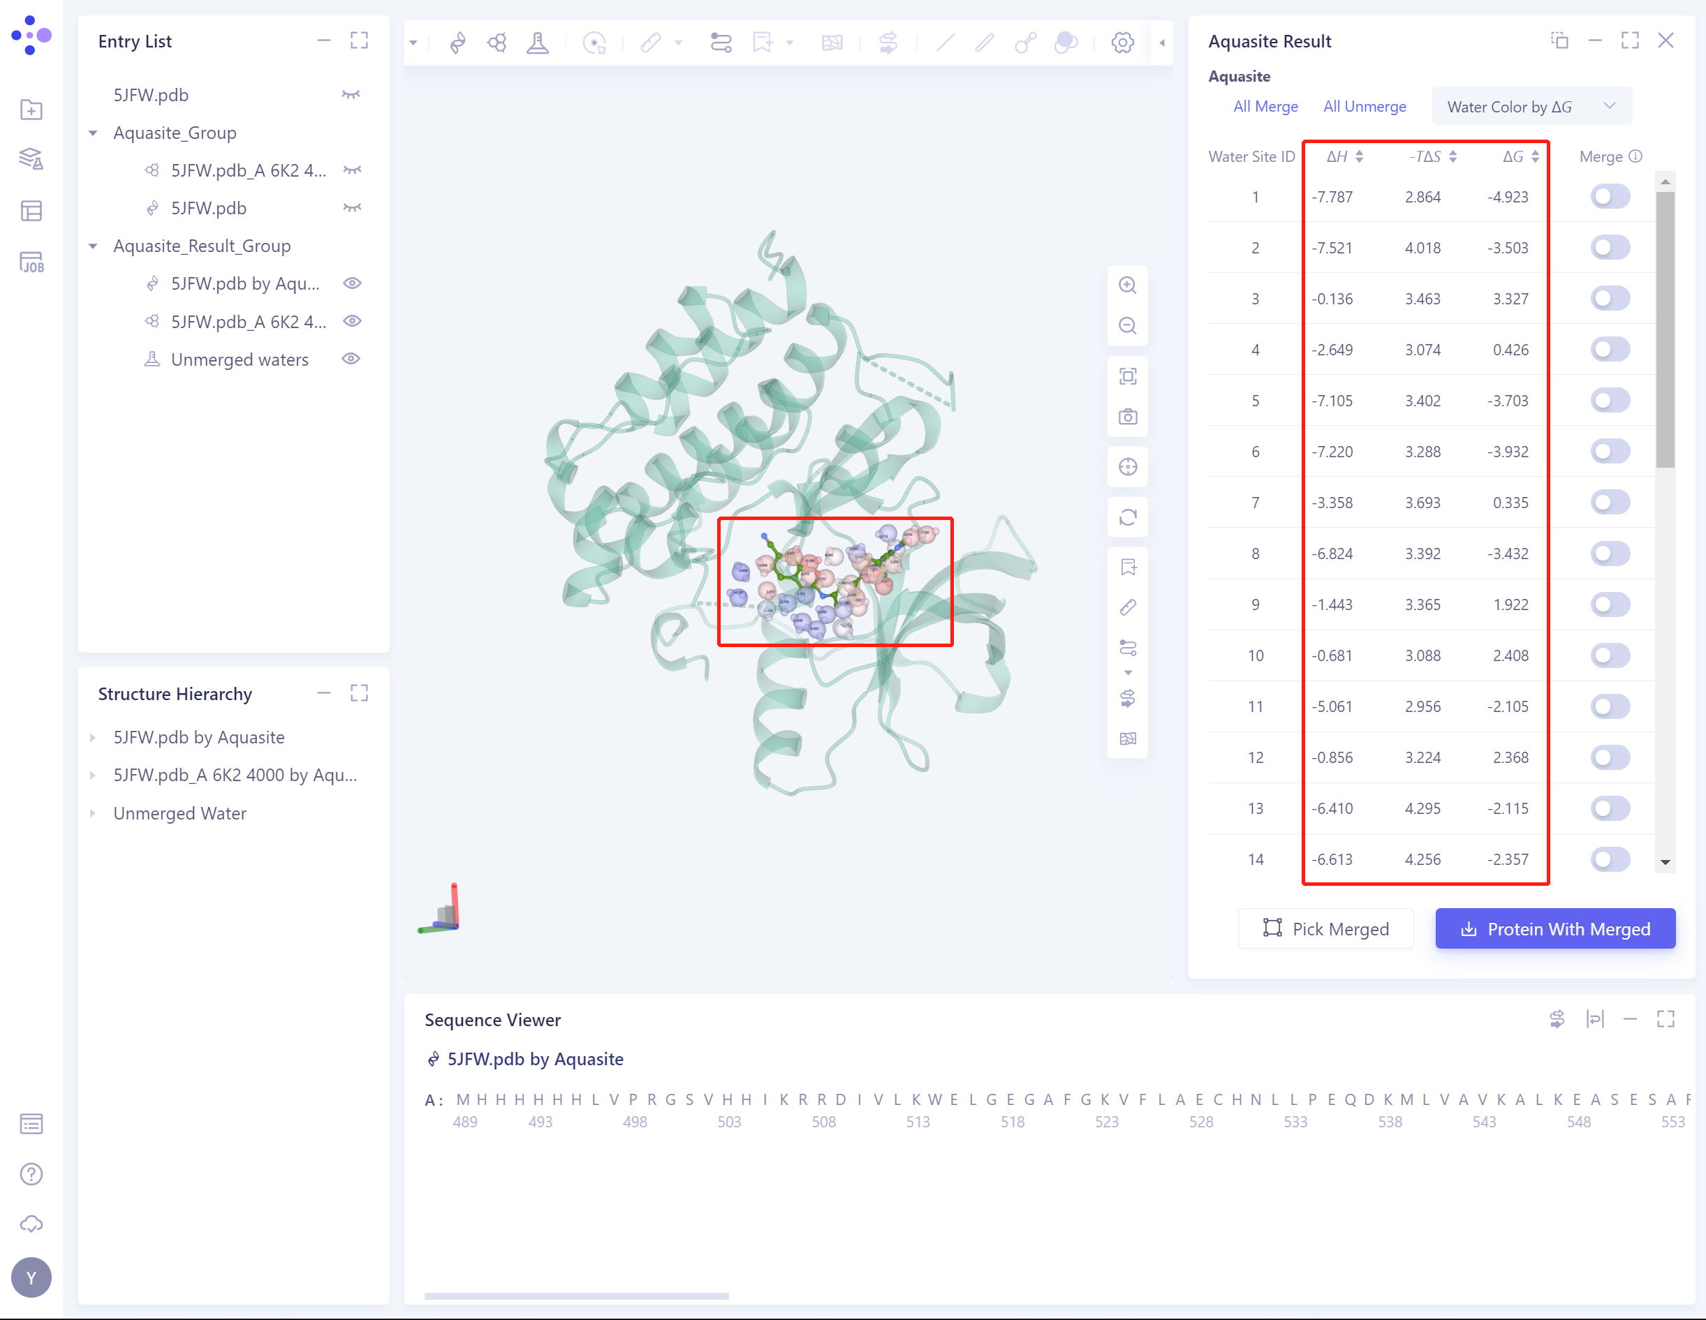Take a screenshot with camera icon

tap(1127, 417)
